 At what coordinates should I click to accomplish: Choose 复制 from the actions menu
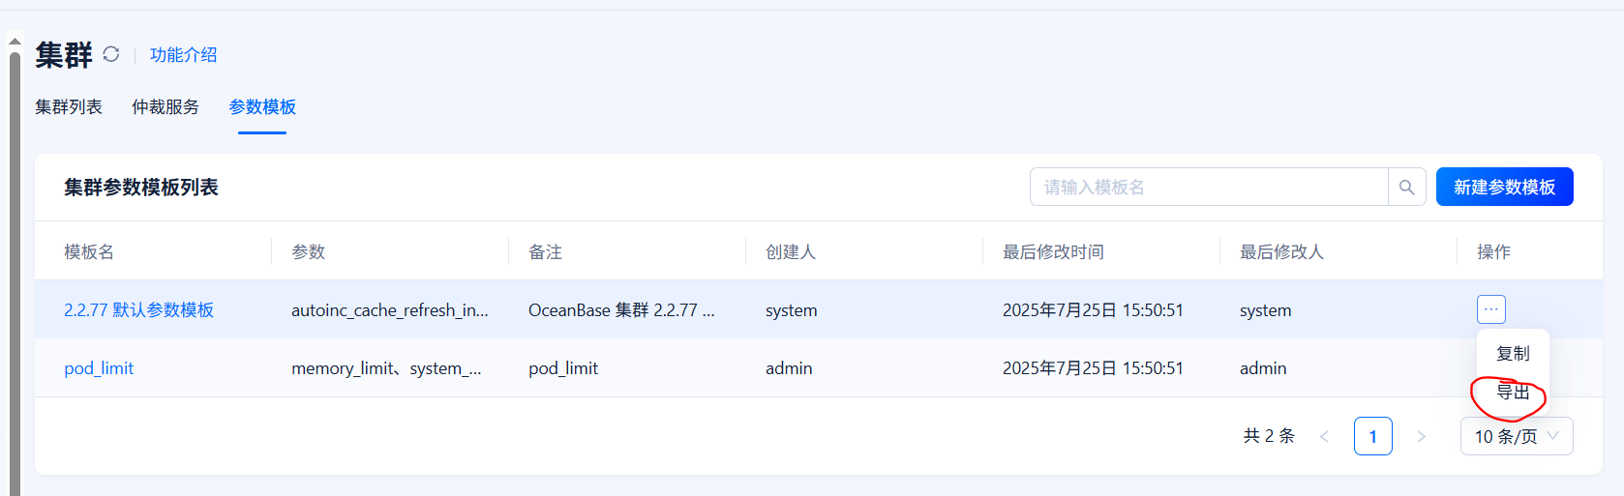1513,354
